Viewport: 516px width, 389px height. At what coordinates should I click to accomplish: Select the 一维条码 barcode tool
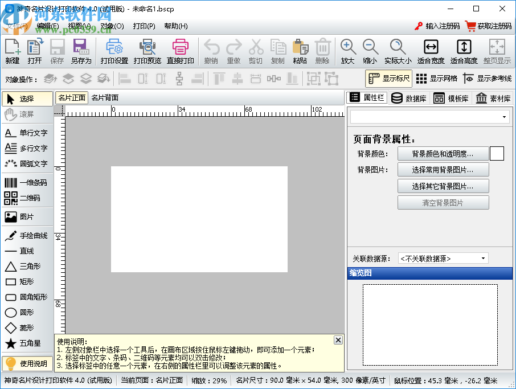[27, 182]
